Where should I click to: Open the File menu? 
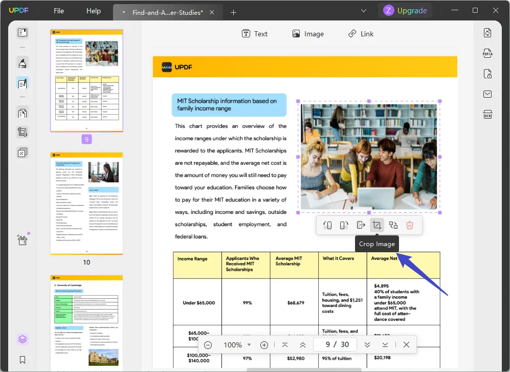pos(58,10)
